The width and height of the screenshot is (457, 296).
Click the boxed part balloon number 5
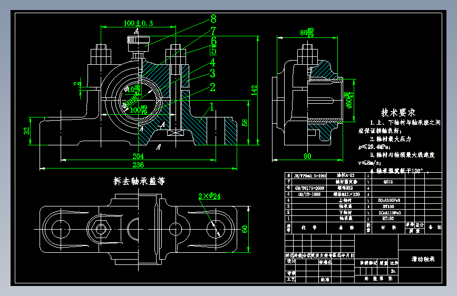tap(213, 51)
